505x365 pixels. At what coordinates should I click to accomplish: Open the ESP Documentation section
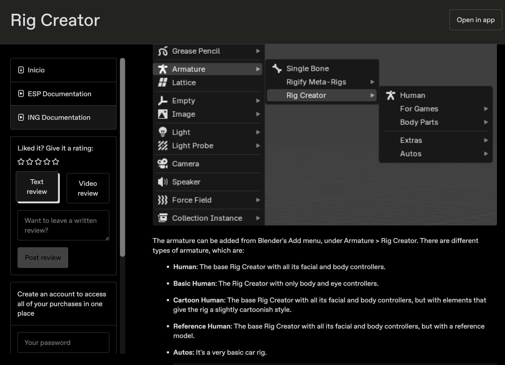click(63, 94)
